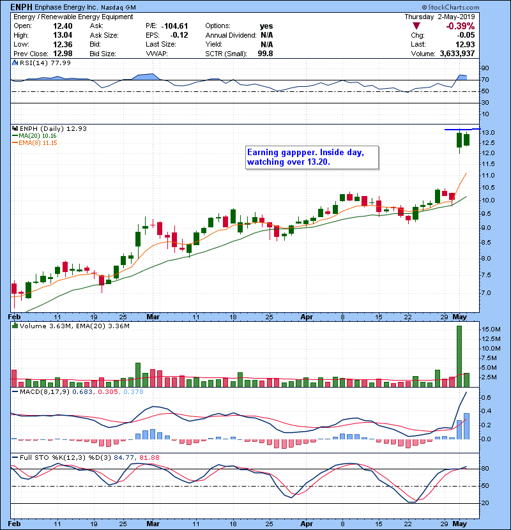Click the red down-triangle change indicator
This screenshot has height=530, width=511.
416,26
